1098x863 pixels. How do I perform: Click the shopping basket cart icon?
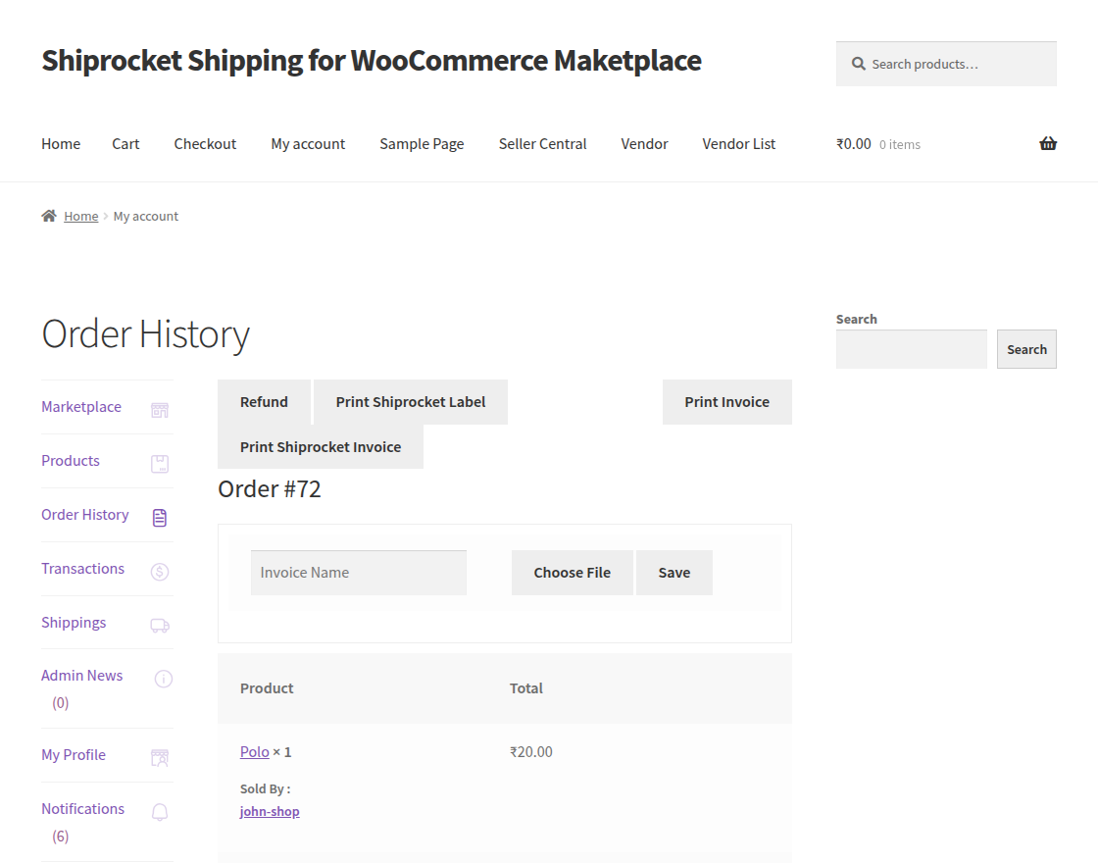(x=1048, y=143)
